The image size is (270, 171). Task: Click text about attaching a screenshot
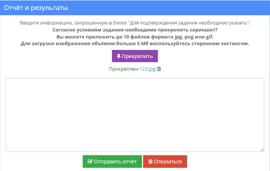point(135,30)
